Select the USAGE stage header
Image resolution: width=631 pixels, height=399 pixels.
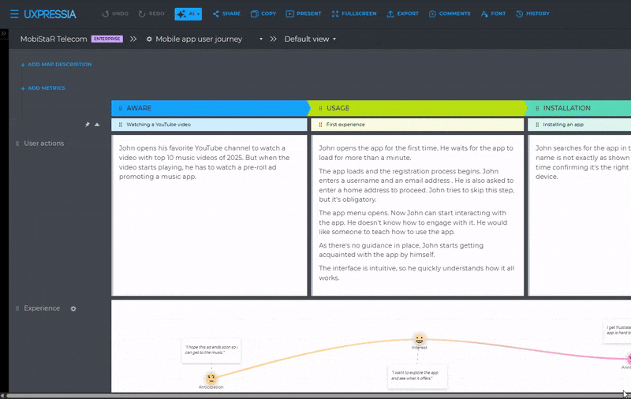(x=417, y=108)
